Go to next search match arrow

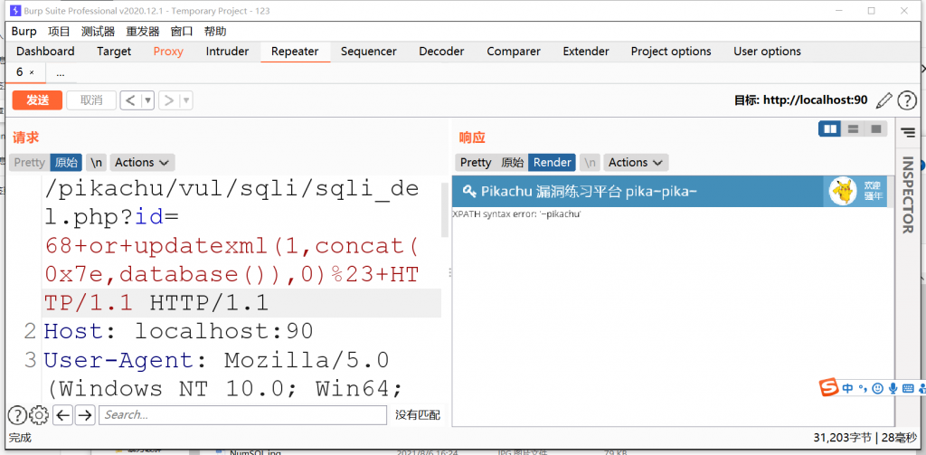pyautogui.click(x=85, y=415)
